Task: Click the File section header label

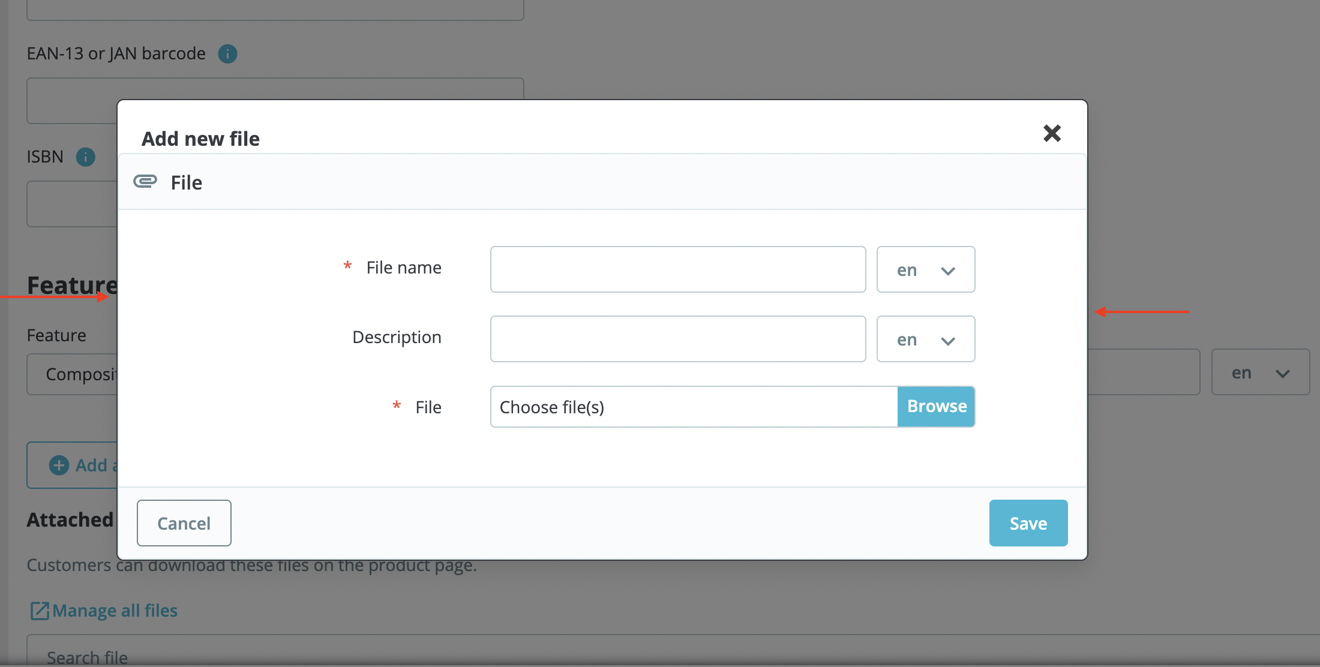Action: (187, 183)
